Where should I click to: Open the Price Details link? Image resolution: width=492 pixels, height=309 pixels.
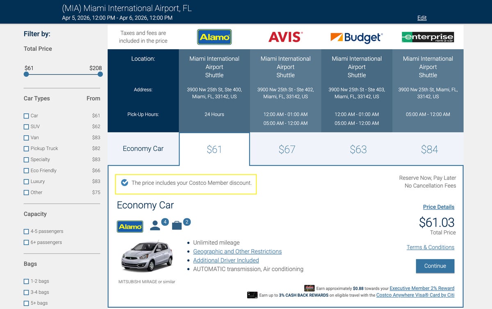tap(439, 207)
